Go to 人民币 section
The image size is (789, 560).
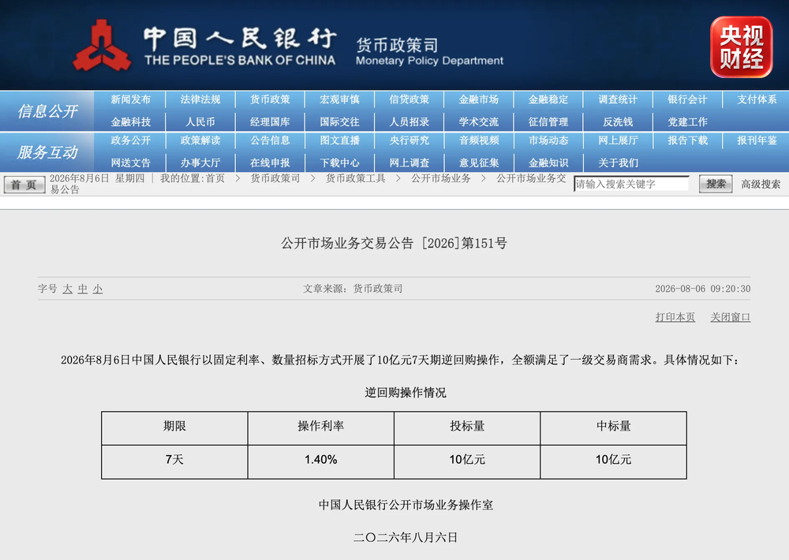pos(200,121)
